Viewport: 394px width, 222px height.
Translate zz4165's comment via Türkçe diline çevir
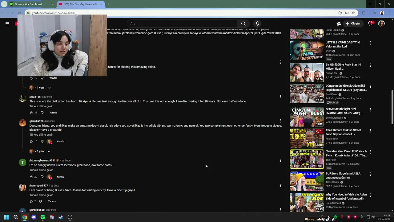pos(41,106)
